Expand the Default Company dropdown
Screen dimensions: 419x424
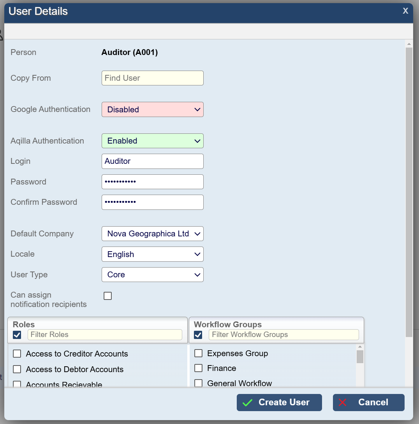coord(153,234)
